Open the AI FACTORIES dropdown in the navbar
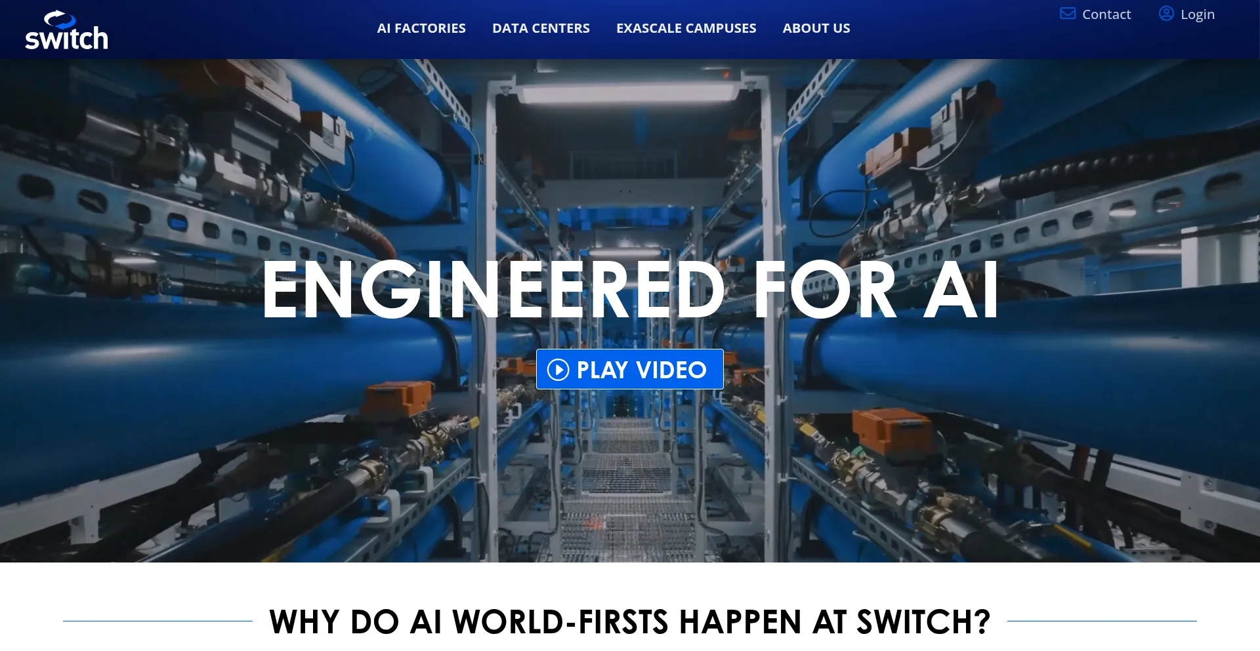The width and height of the screenshot is (1260, 651). (x=421, y=28)
